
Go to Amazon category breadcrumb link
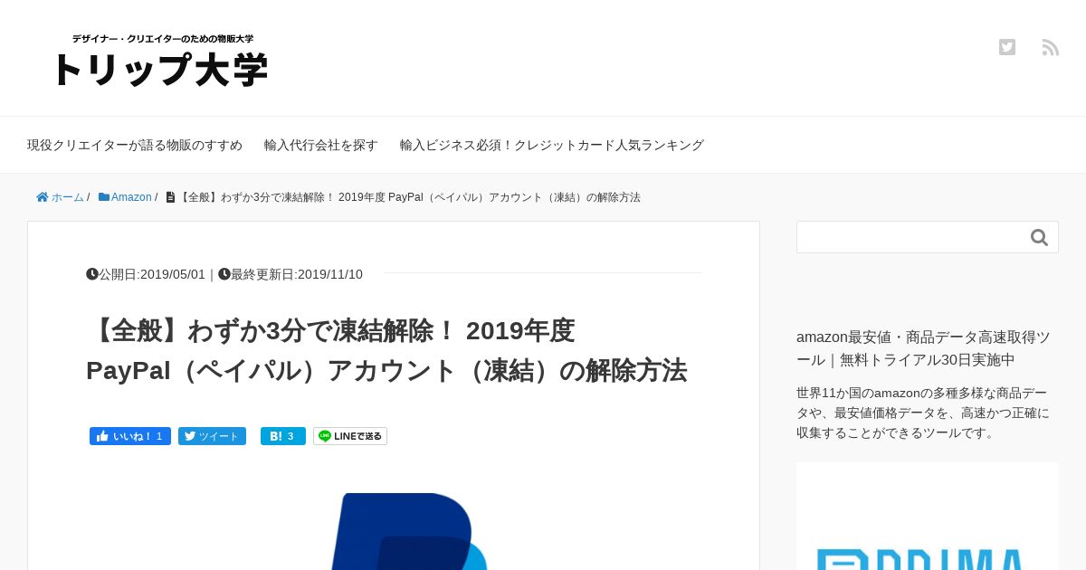click(131, 197)
